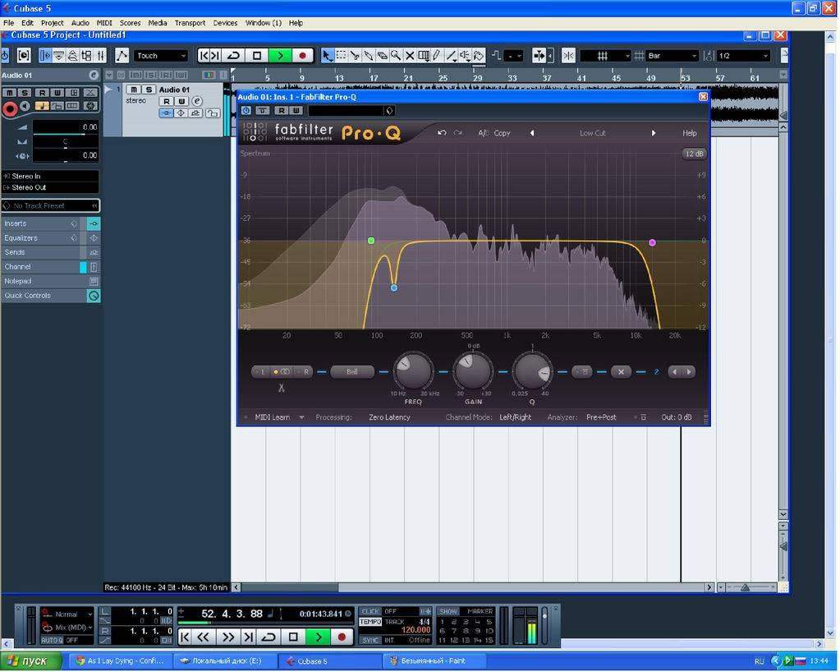The height and width of the screenshot is (672, 840).
Task: Toggle Cycle loop in the top toolbar
Action: coord(233,56)
